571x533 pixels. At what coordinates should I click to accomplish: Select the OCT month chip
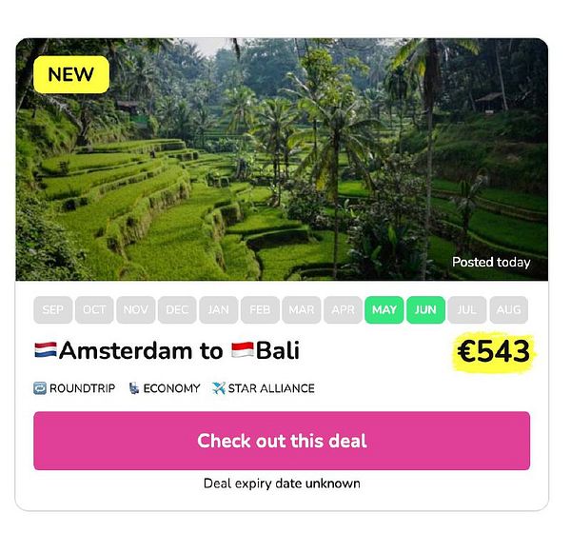[94, 310]
